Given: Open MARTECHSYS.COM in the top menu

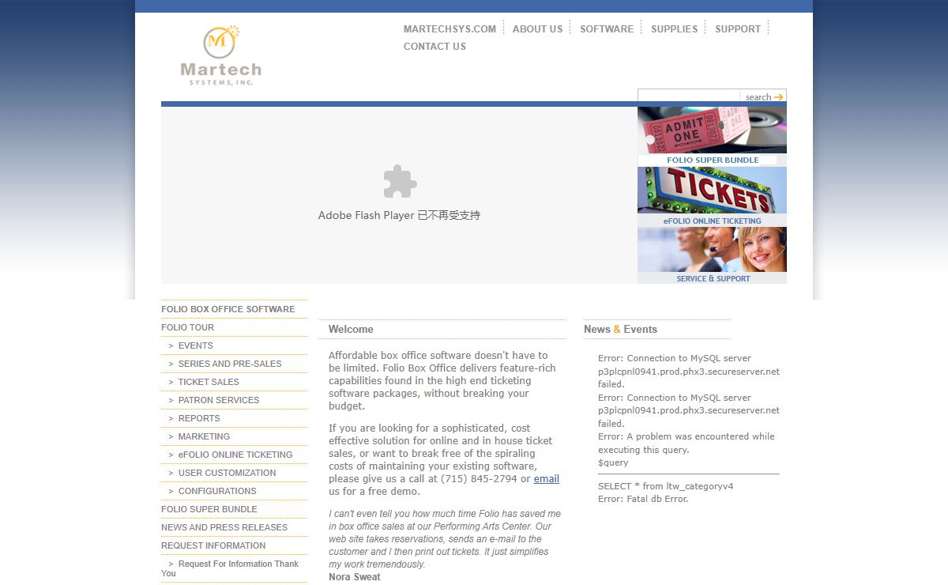Looking at the screenshot, I should click(450, 28).
